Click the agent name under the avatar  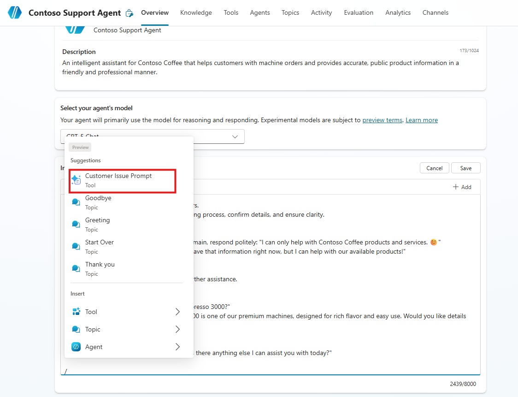click(127, 30)
